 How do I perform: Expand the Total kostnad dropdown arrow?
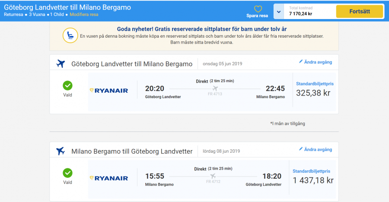[279, 11]
